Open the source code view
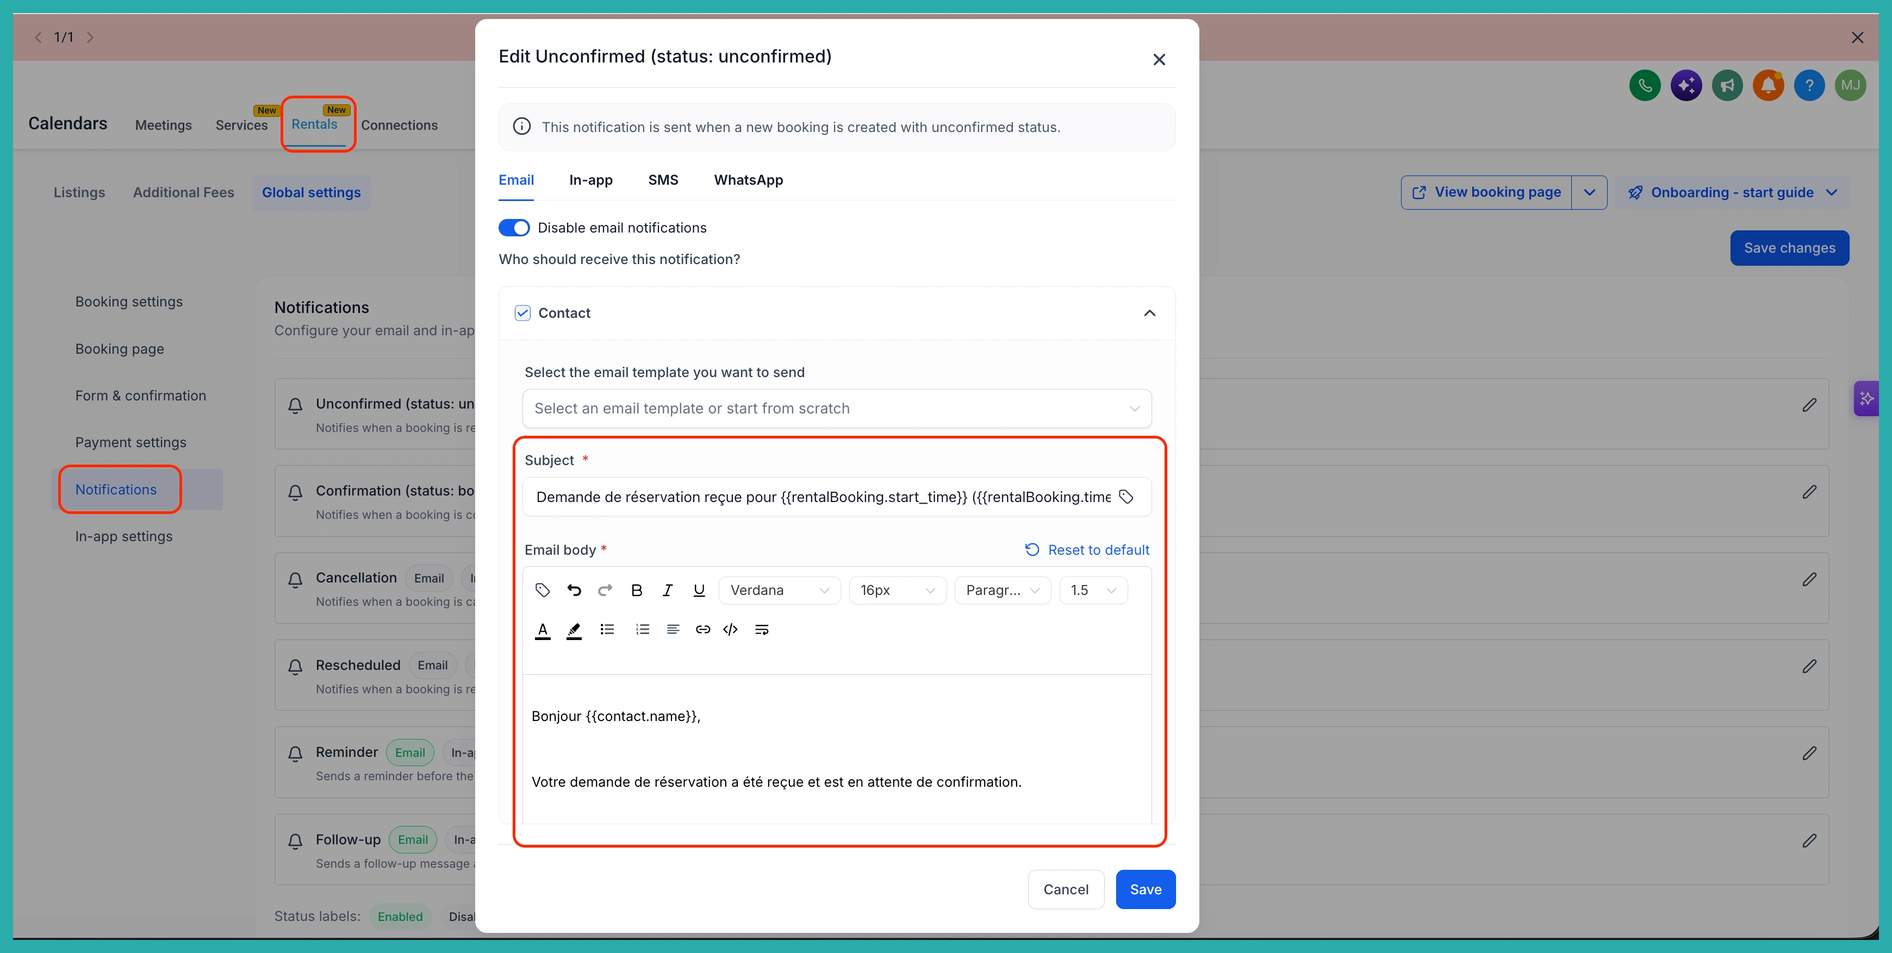Image resolution: width=1892 pixels, height=953 pixels. pyautogui.click(x=731, y=629)
